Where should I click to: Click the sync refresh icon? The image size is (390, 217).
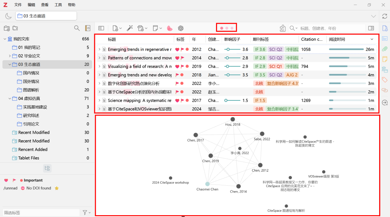coord(385,16)
